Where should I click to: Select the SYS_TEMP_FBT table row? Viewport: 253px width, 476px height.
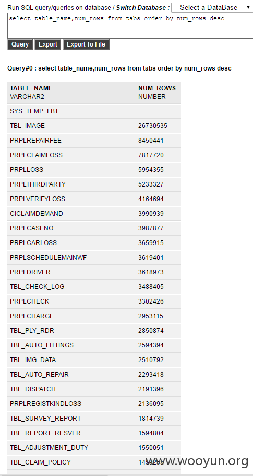coord(94,111)
